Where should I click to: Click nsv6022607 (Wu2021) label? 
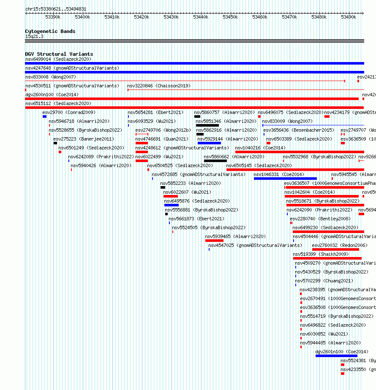[187, 192]
